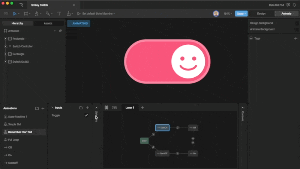
Task: Create a new input with plus icon
Action: pyautogui.click(x=87, y=108)
